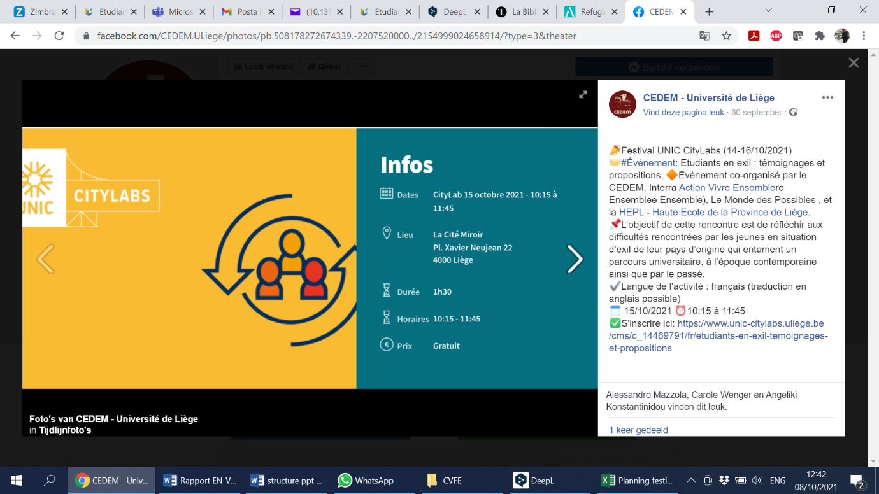Switch to the Refugi tab
879x494 pixels.
coord(590,11)
